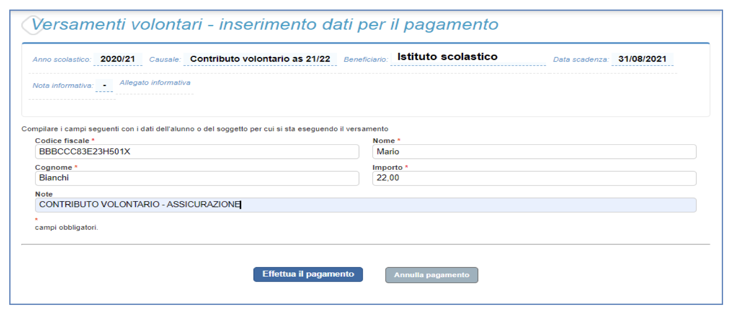Click the Cognome field label
Viewport: 743px width, 322px height.
(53, 167)
